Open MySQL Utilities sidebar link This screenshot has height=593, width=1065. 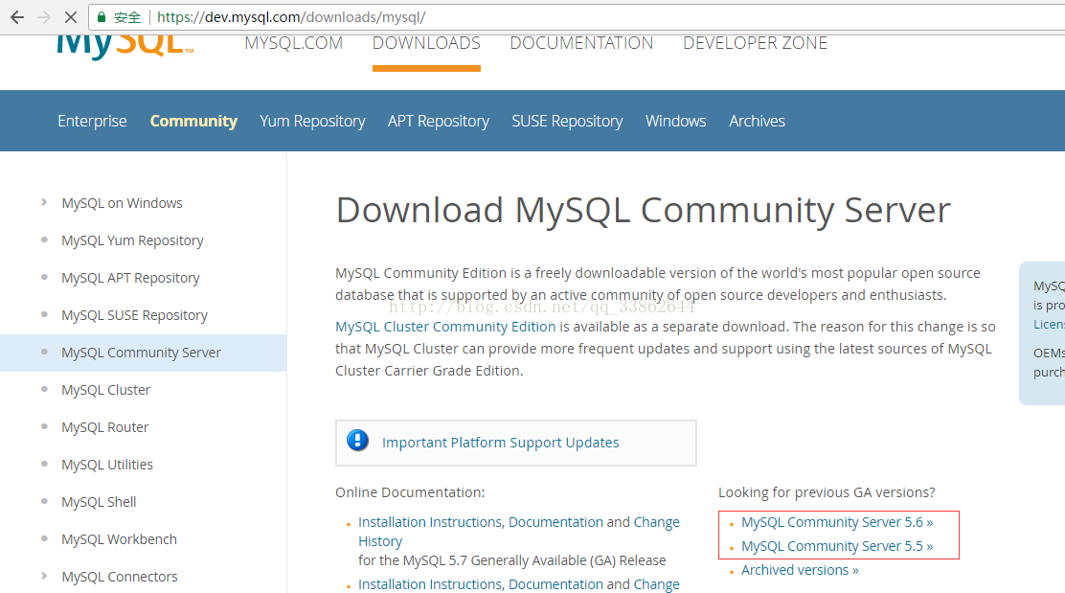tap(107, 465)
